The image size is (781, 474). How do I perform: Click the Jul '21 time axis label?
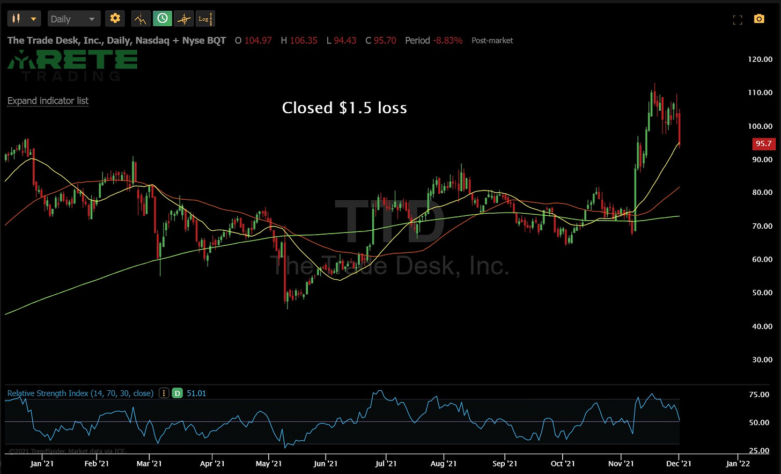(386, 463)
